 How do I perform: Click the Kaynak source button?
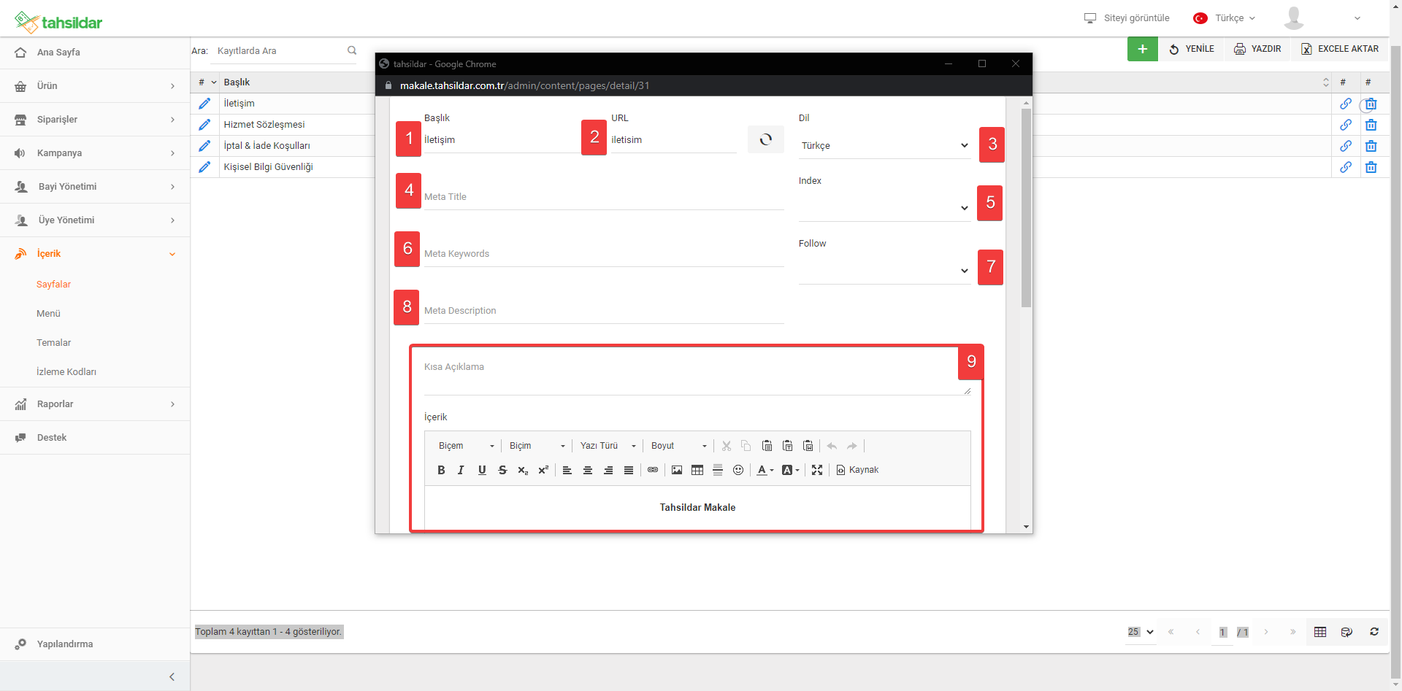click(x=857, y=470)
